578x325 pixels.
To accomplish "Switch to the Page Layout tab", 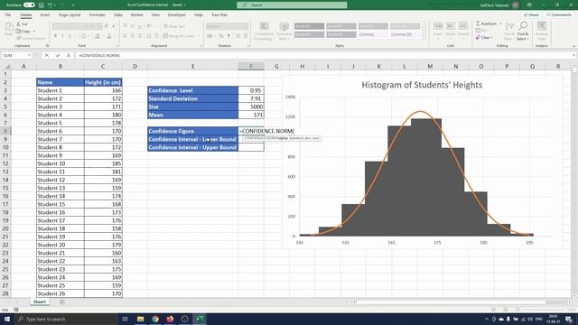I will tap(70, 14).
